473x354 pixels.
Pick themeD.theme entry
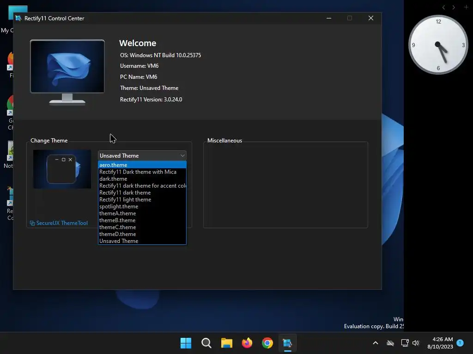tap(142, 234)
